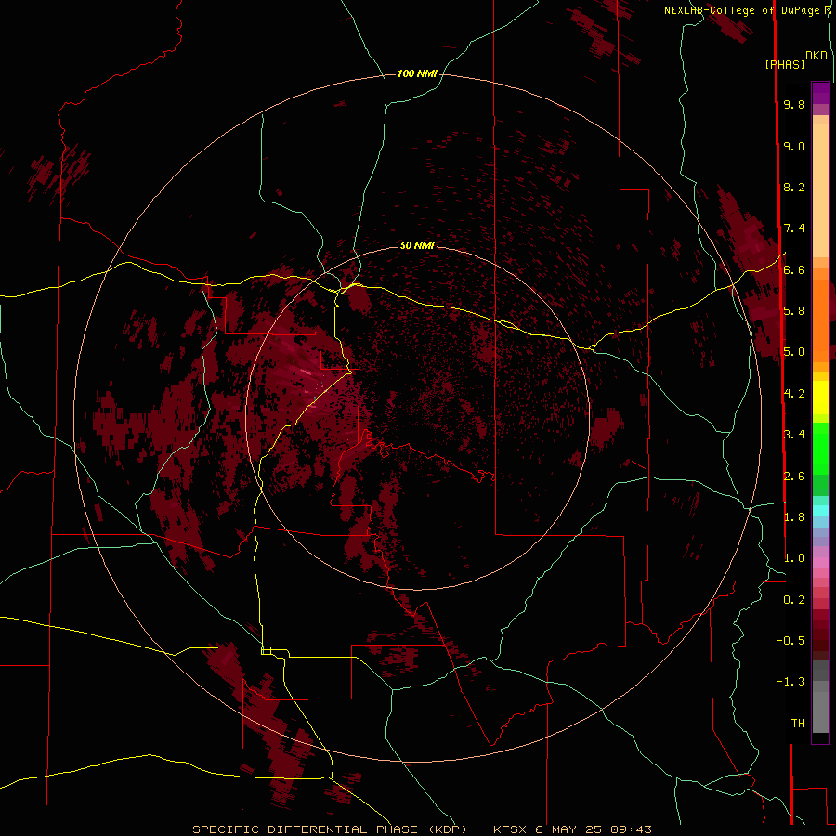Viewport: 836px width, 836px height.
Task: Click the 8.2 legend value
Action: click(x=794, y=187)
